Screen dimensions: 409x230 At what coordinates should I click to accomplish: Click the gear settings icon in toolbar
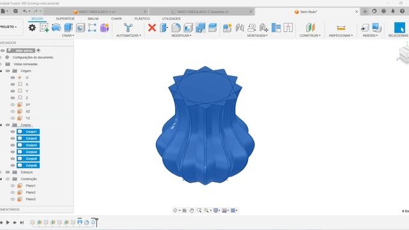(32, 27)
